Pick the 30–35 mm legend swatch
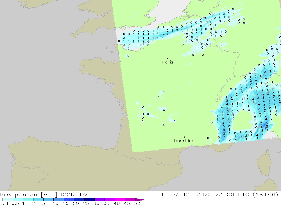This screenshot has width=281, height=205. tap(99, 199)
